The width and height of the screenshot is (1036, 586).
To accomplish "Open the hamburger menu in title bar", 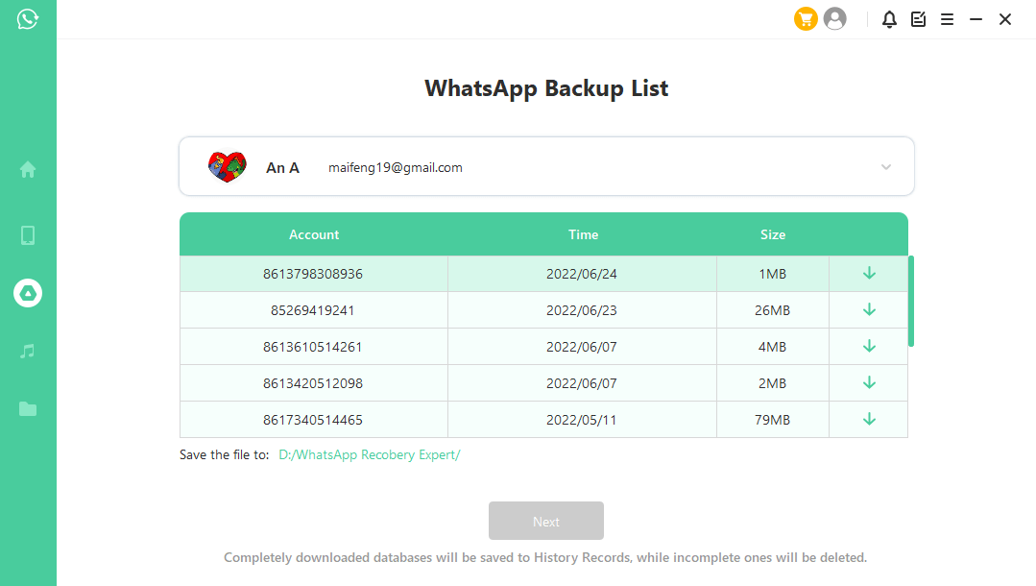I will [947, 19].
